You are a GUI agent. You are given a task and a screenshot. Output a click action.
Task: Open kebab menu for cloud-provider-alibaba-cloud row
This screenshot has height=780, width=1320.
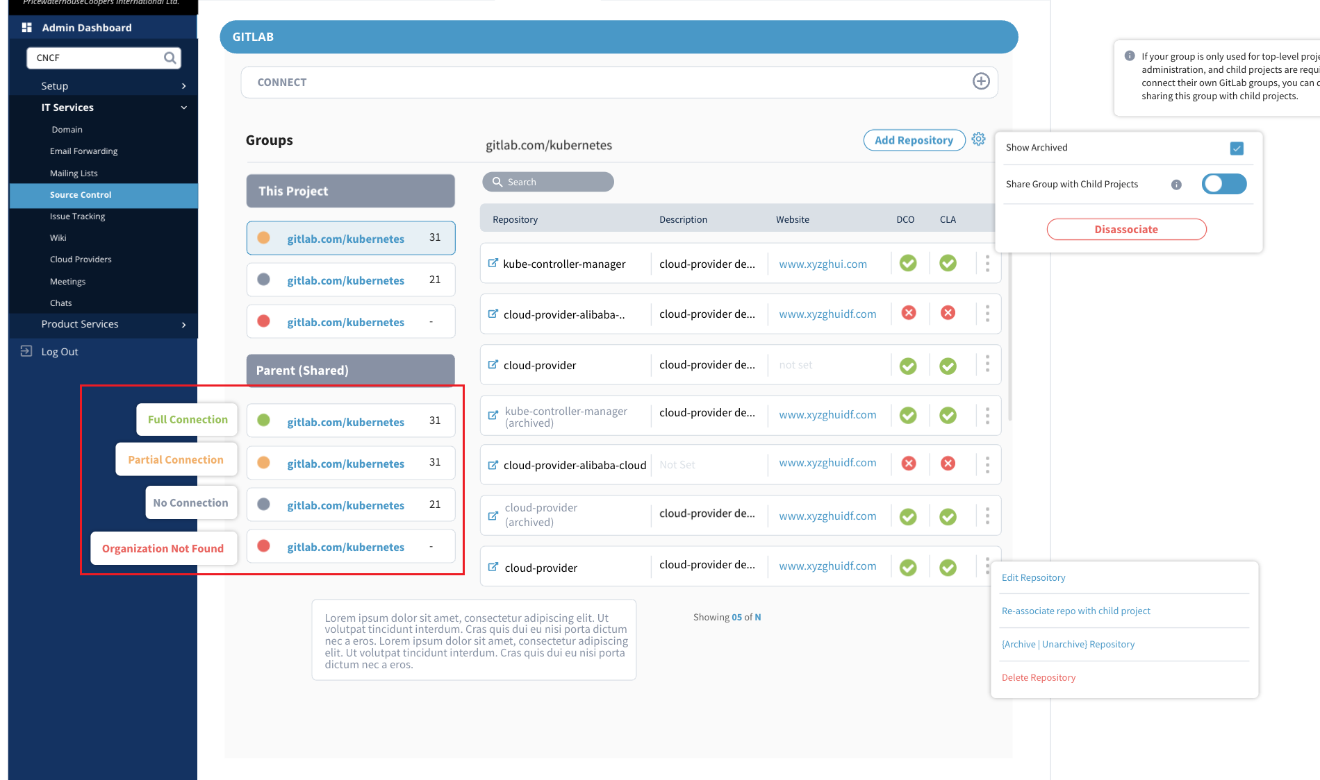(987, 464)
